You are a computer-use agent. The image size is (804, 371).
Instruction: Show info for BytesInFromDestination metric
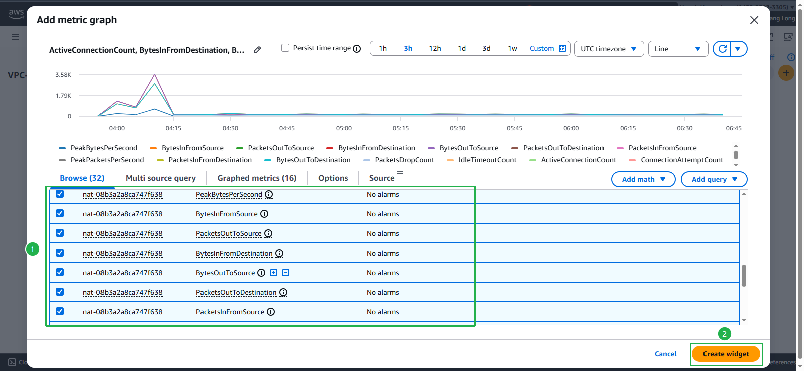[279, 253]
